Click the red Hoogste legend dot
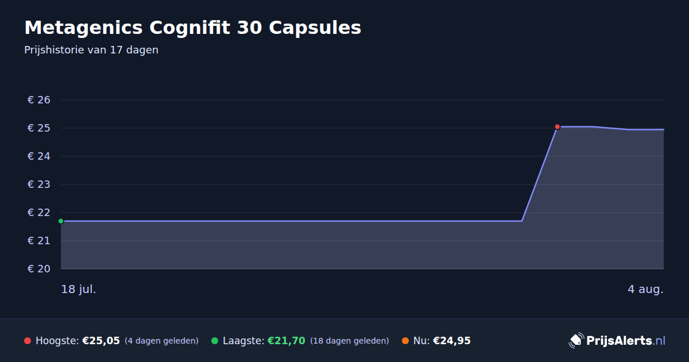 click(28, 341)
